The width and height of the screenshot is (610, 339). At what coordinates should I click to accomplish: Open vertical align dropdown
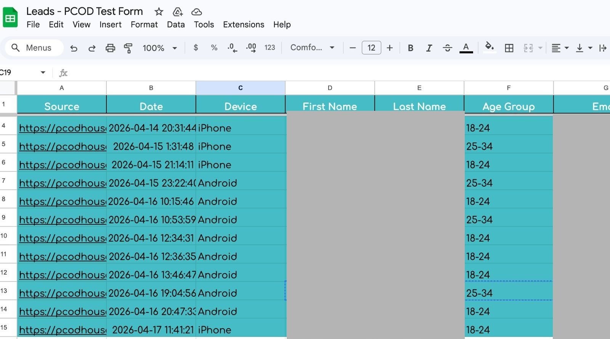[584, 48]
